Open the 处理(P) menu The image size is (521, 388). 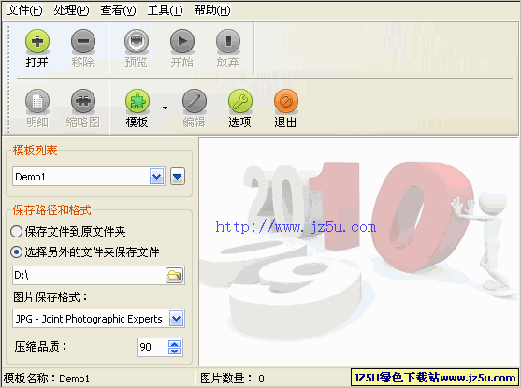tap(71, 10)
